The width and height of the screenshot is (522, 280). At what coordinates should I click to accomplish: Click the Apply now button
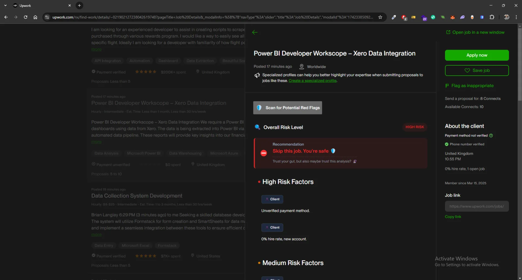click(477, 55)
